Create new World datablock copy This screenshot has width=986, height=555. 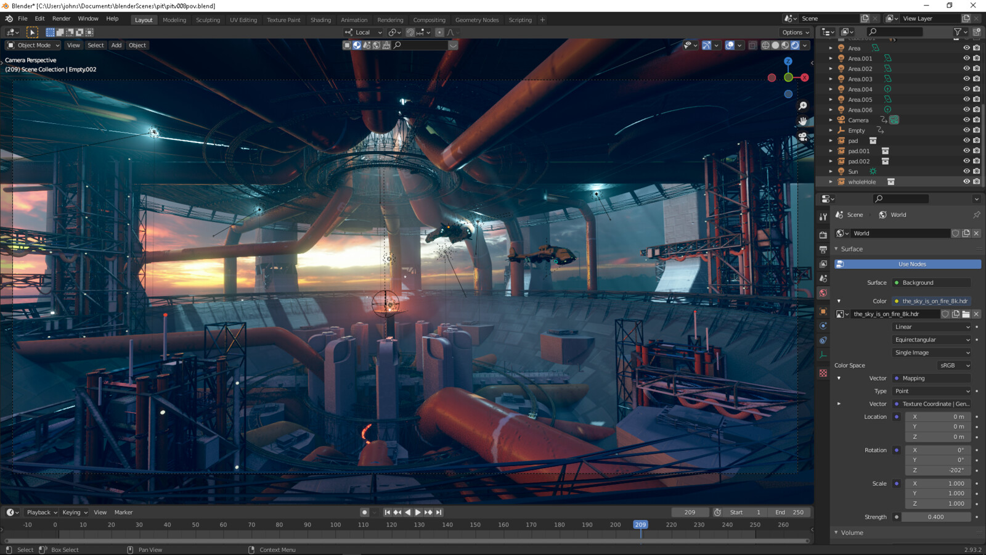pos(966,233)
